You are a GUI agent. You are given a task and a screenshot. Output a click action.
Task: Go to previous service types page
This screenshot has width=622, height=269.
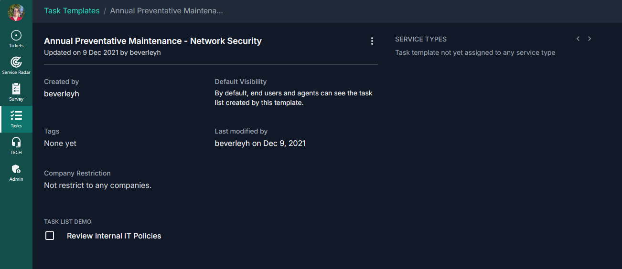(x=578, y=39)
